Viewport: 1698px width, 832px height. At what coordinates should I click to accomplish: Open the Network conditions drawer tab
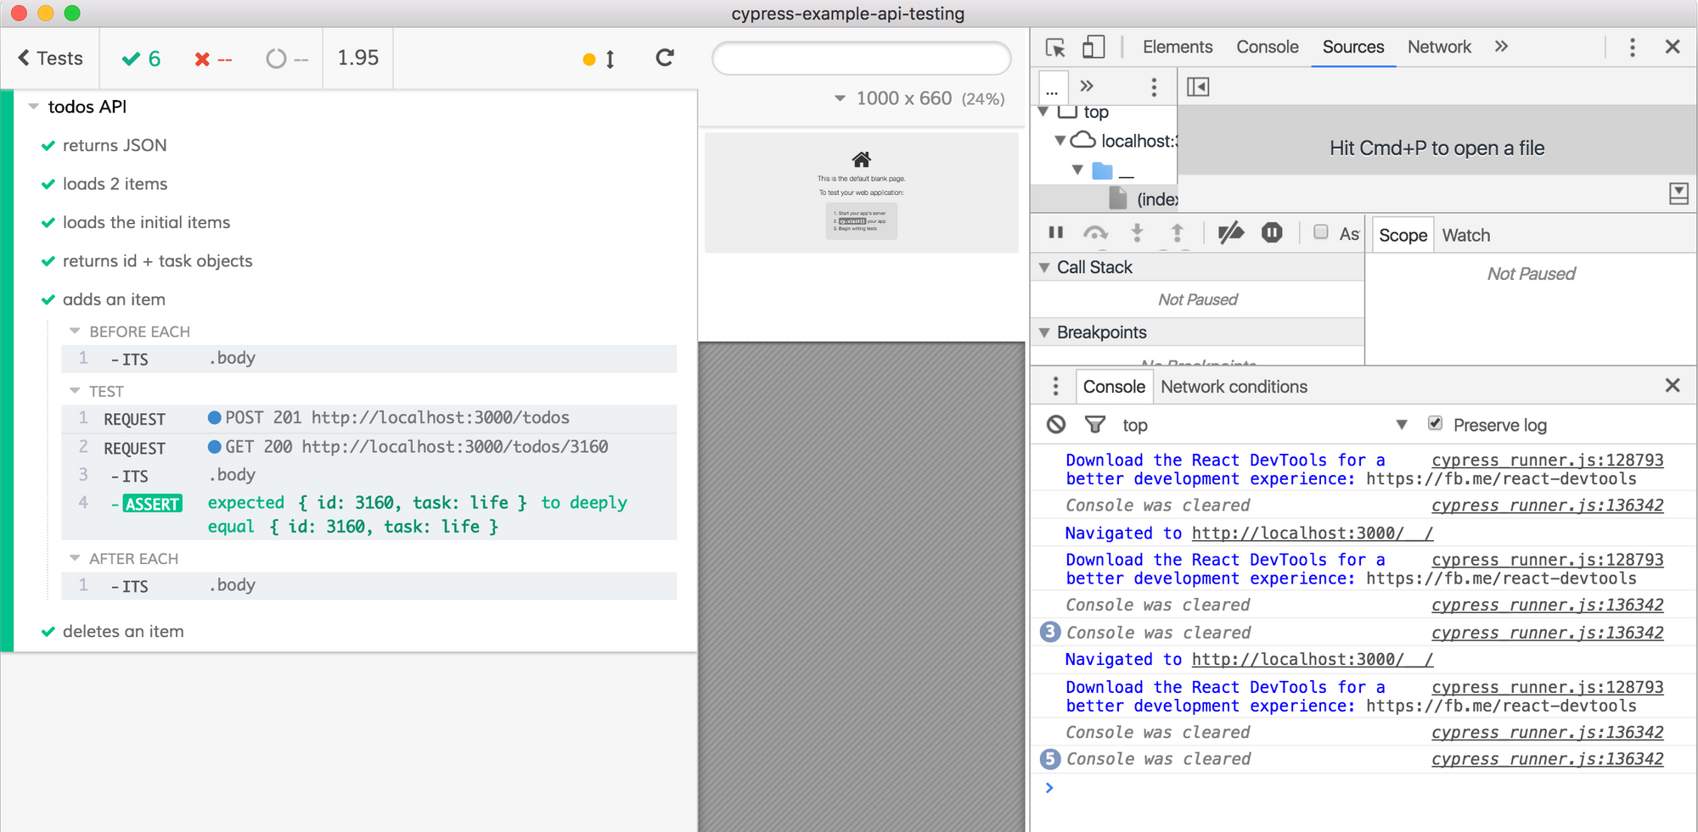point(1234,387)
